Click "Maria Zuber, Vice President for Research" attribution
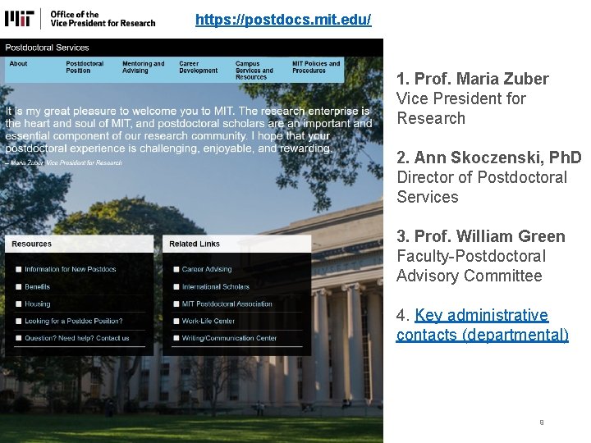591x443 pixels. (66, 162)
